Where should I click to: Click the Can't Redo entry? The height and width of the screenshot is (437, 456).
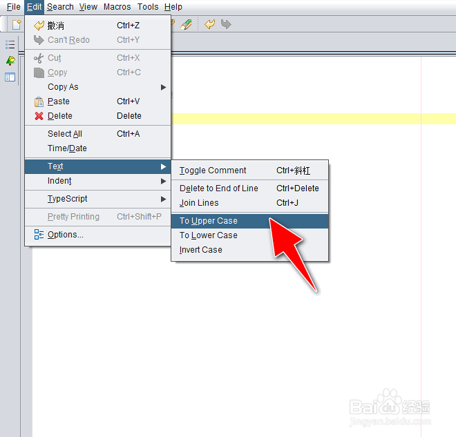click(x=97, y=40)
